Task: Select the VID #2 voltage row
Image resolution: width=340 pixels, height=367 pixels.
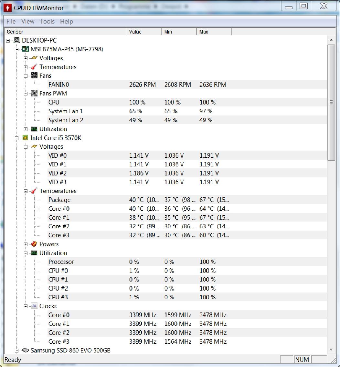Action: pos(187,173)
